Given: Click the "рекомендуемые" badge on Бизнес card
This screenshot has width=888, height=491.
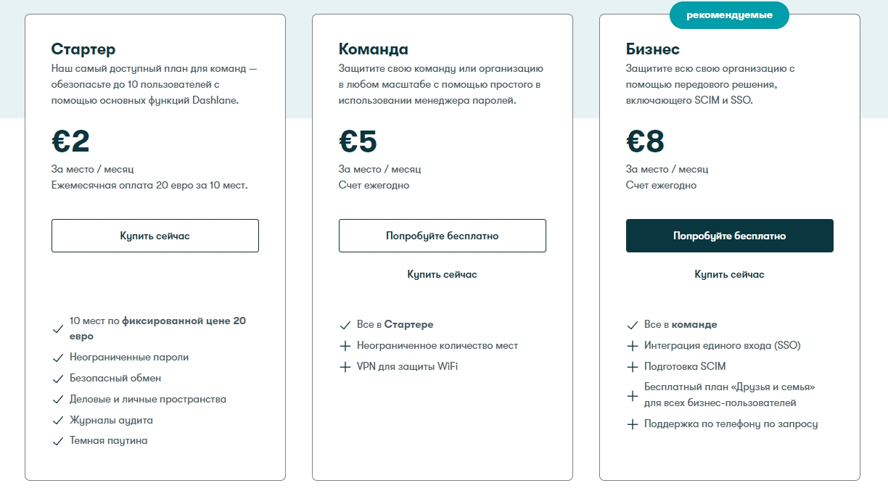Looking at the screenshot, I should click(729, 15).
